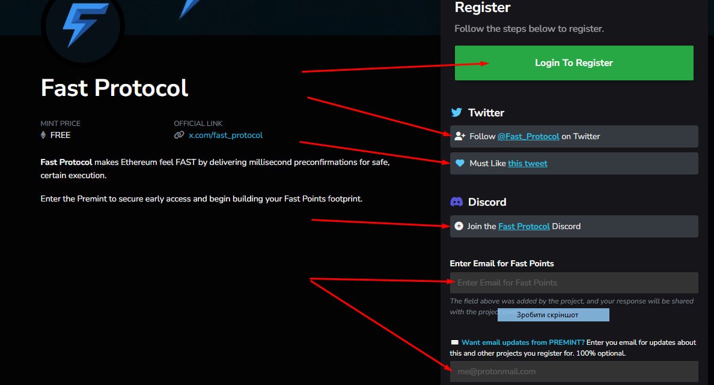Click the follow-user icon beside Follow @Fast_Protocol
Screen dimensions: 714x385
tap(460, 136)
